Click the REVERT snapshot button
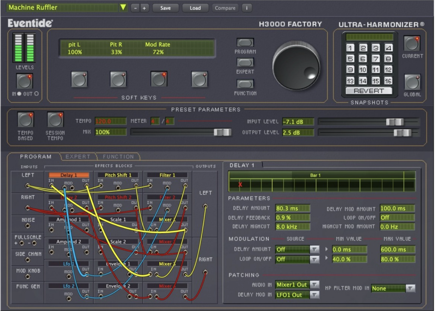 point(369,91)
